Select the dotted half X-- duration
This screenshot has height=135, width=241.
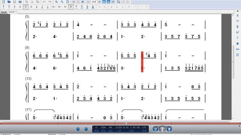60,7
